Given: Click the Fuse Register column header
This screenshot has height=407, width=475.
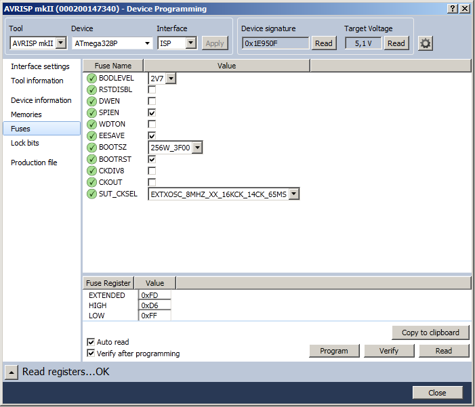Looking at the screenshot, I should click(x=108, y=283).
